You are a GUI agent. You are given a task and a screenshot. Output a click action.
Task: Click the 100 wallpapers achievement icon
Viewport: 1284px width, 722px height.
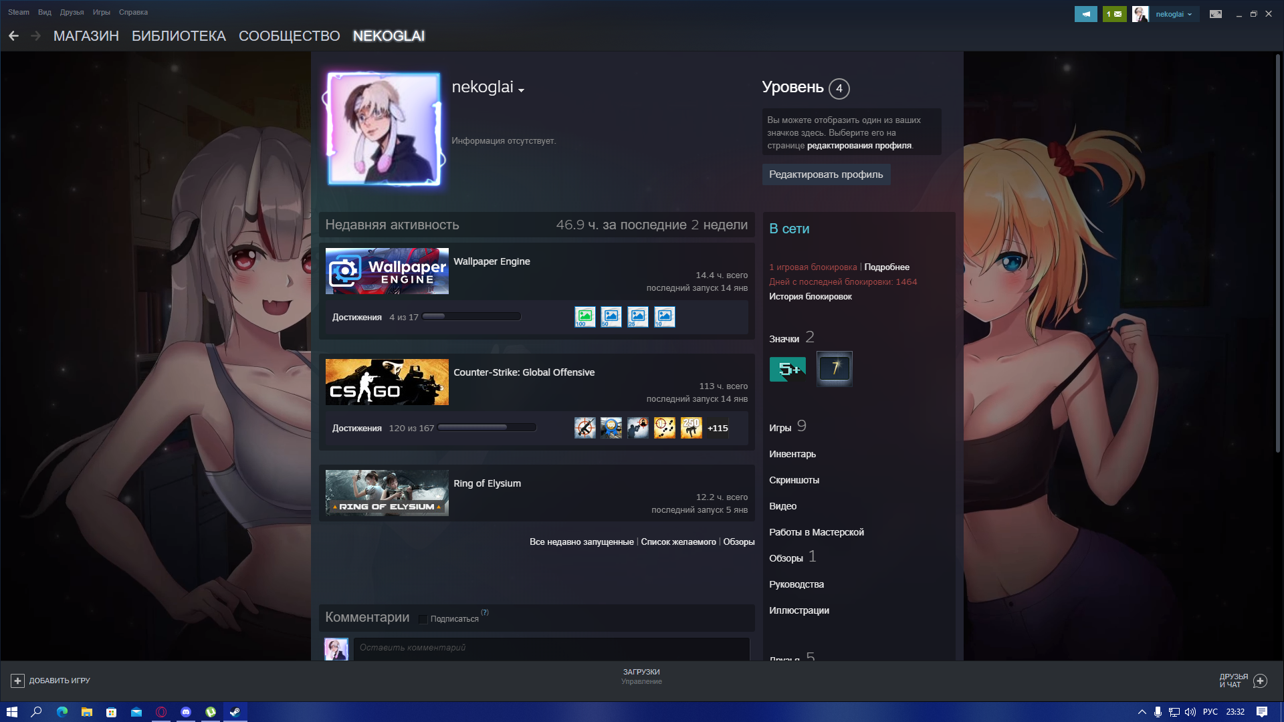(584, 317)
